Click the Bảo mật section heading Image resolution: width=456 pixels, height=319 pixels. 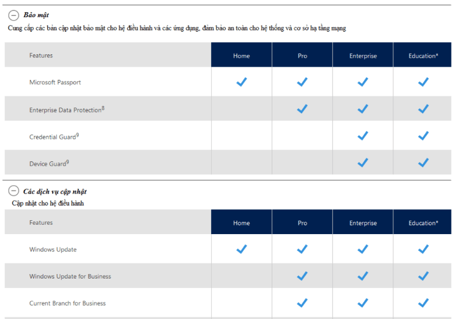(36, 15)
